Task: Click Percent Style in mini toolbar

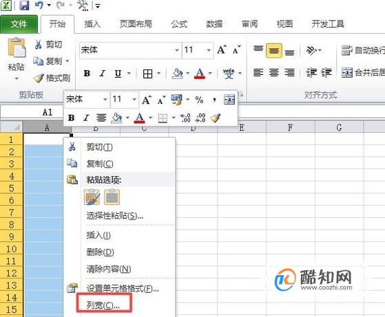Action: point(199,100)
